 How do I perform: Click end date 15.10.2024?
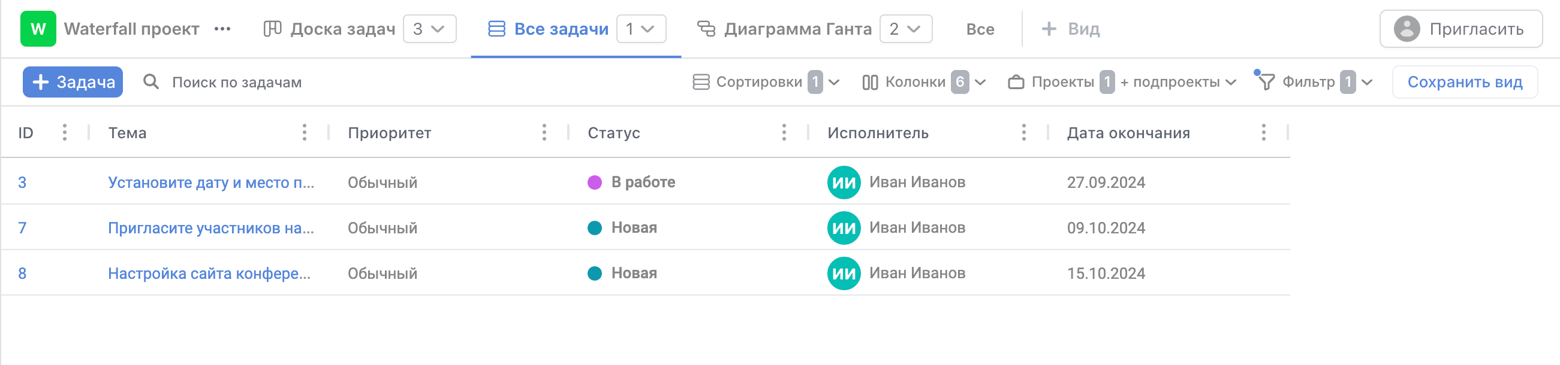click(x=1106, y=273)
